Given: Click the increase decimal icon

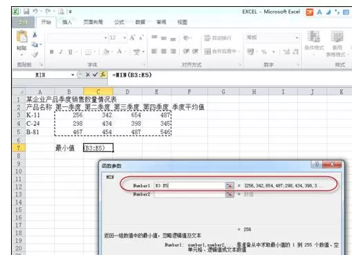Looking at the screenshot, I should point(286,52).
